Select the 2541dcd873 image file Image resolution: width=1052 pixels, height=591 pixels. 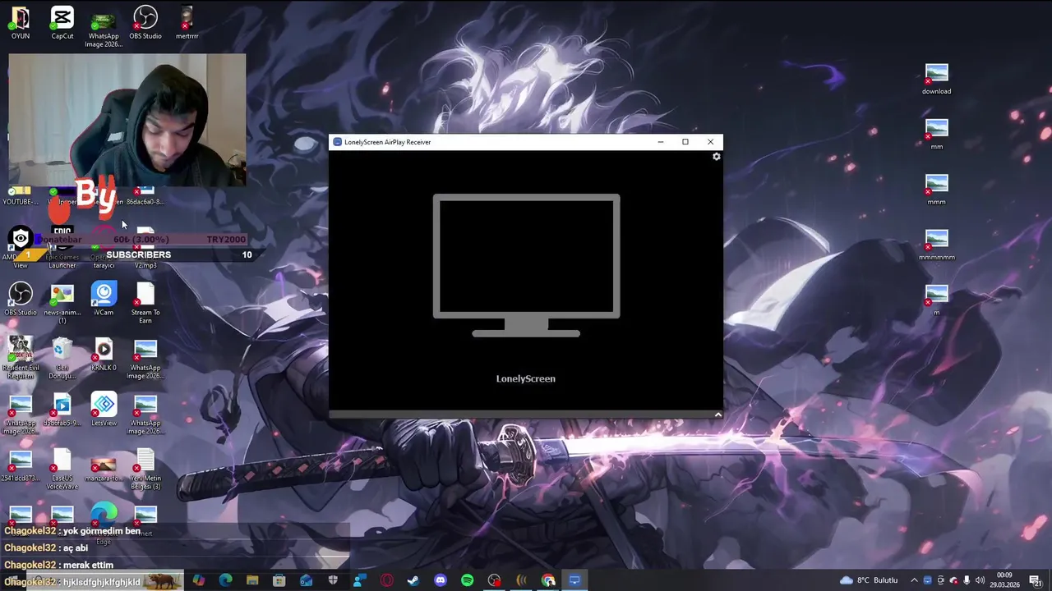[x=21, y=465]
